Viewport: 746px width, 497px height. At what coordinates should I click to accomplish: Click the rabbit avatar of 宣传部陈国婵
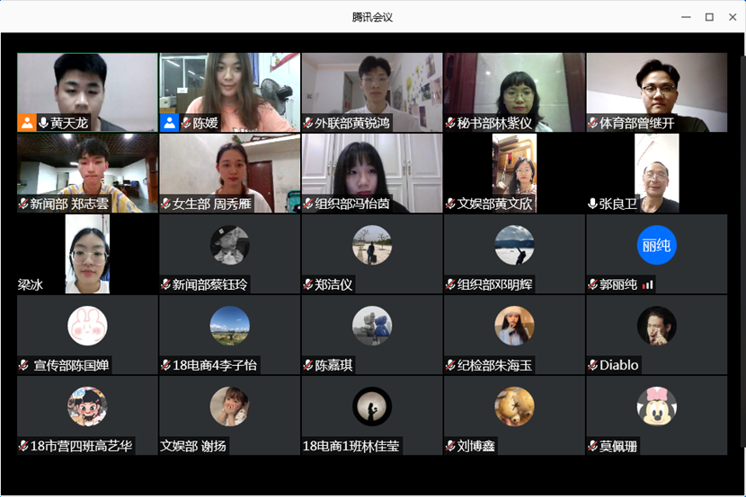pos(87,326)
